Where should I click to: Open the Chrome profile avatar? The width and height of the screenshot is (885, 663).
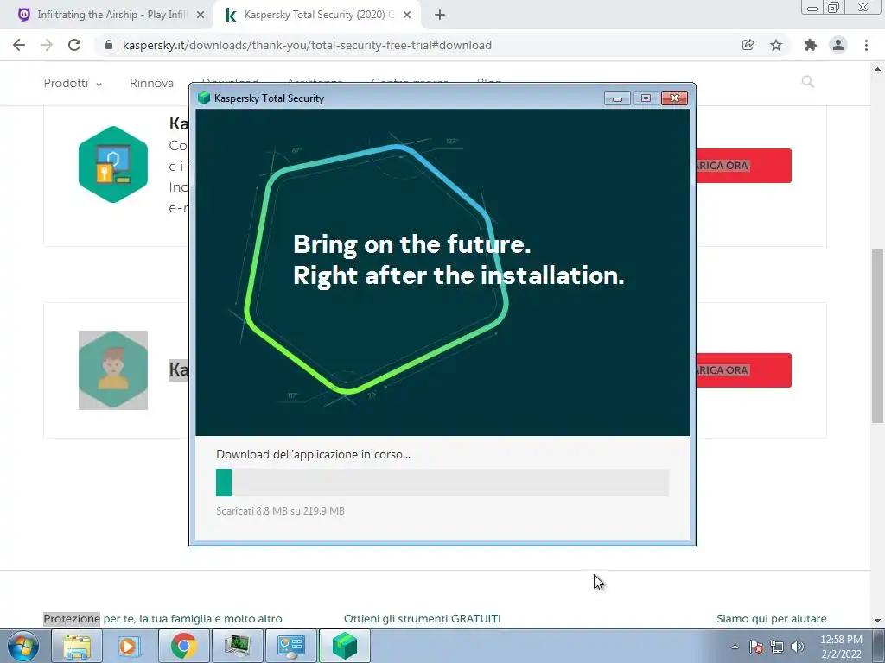[x=838, y=45]
